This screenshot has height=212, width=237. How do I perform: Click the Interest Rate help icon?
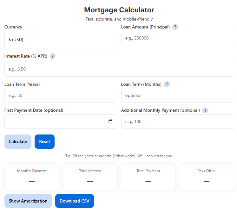click(53, 56)
